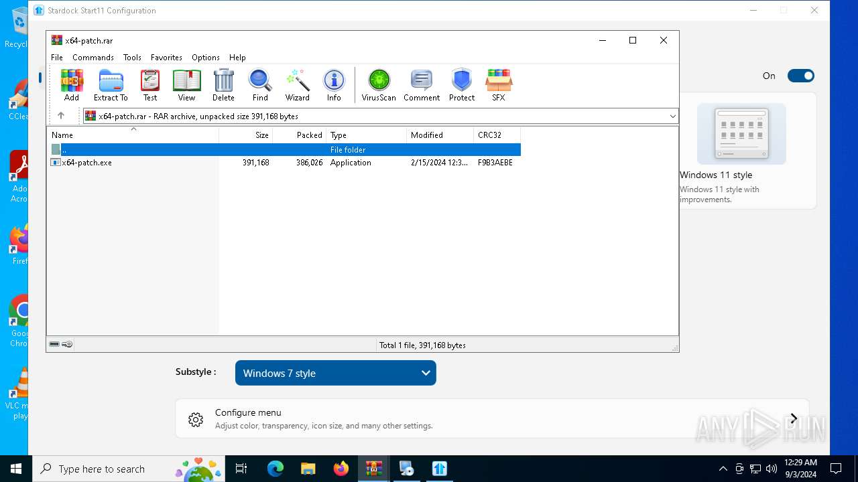Open the Find magnifier tool
The height and width of the screenshot is (482, 858).
point(260,85)
